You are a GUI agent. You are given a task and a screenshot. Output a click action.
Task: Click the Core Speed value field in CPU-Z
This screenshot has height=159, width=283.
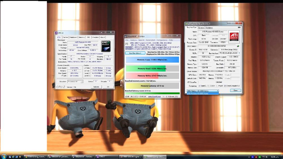74,68
